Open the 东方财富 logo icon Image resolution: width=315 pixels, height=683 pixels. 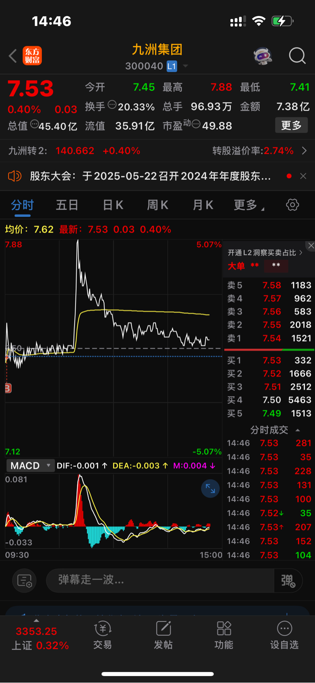click(x=32, y=56)
